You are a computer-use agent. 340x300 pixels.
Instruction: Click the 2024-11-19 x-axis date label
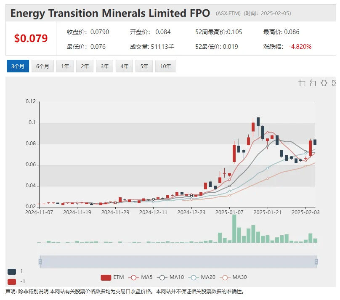(x=77, y=212)
